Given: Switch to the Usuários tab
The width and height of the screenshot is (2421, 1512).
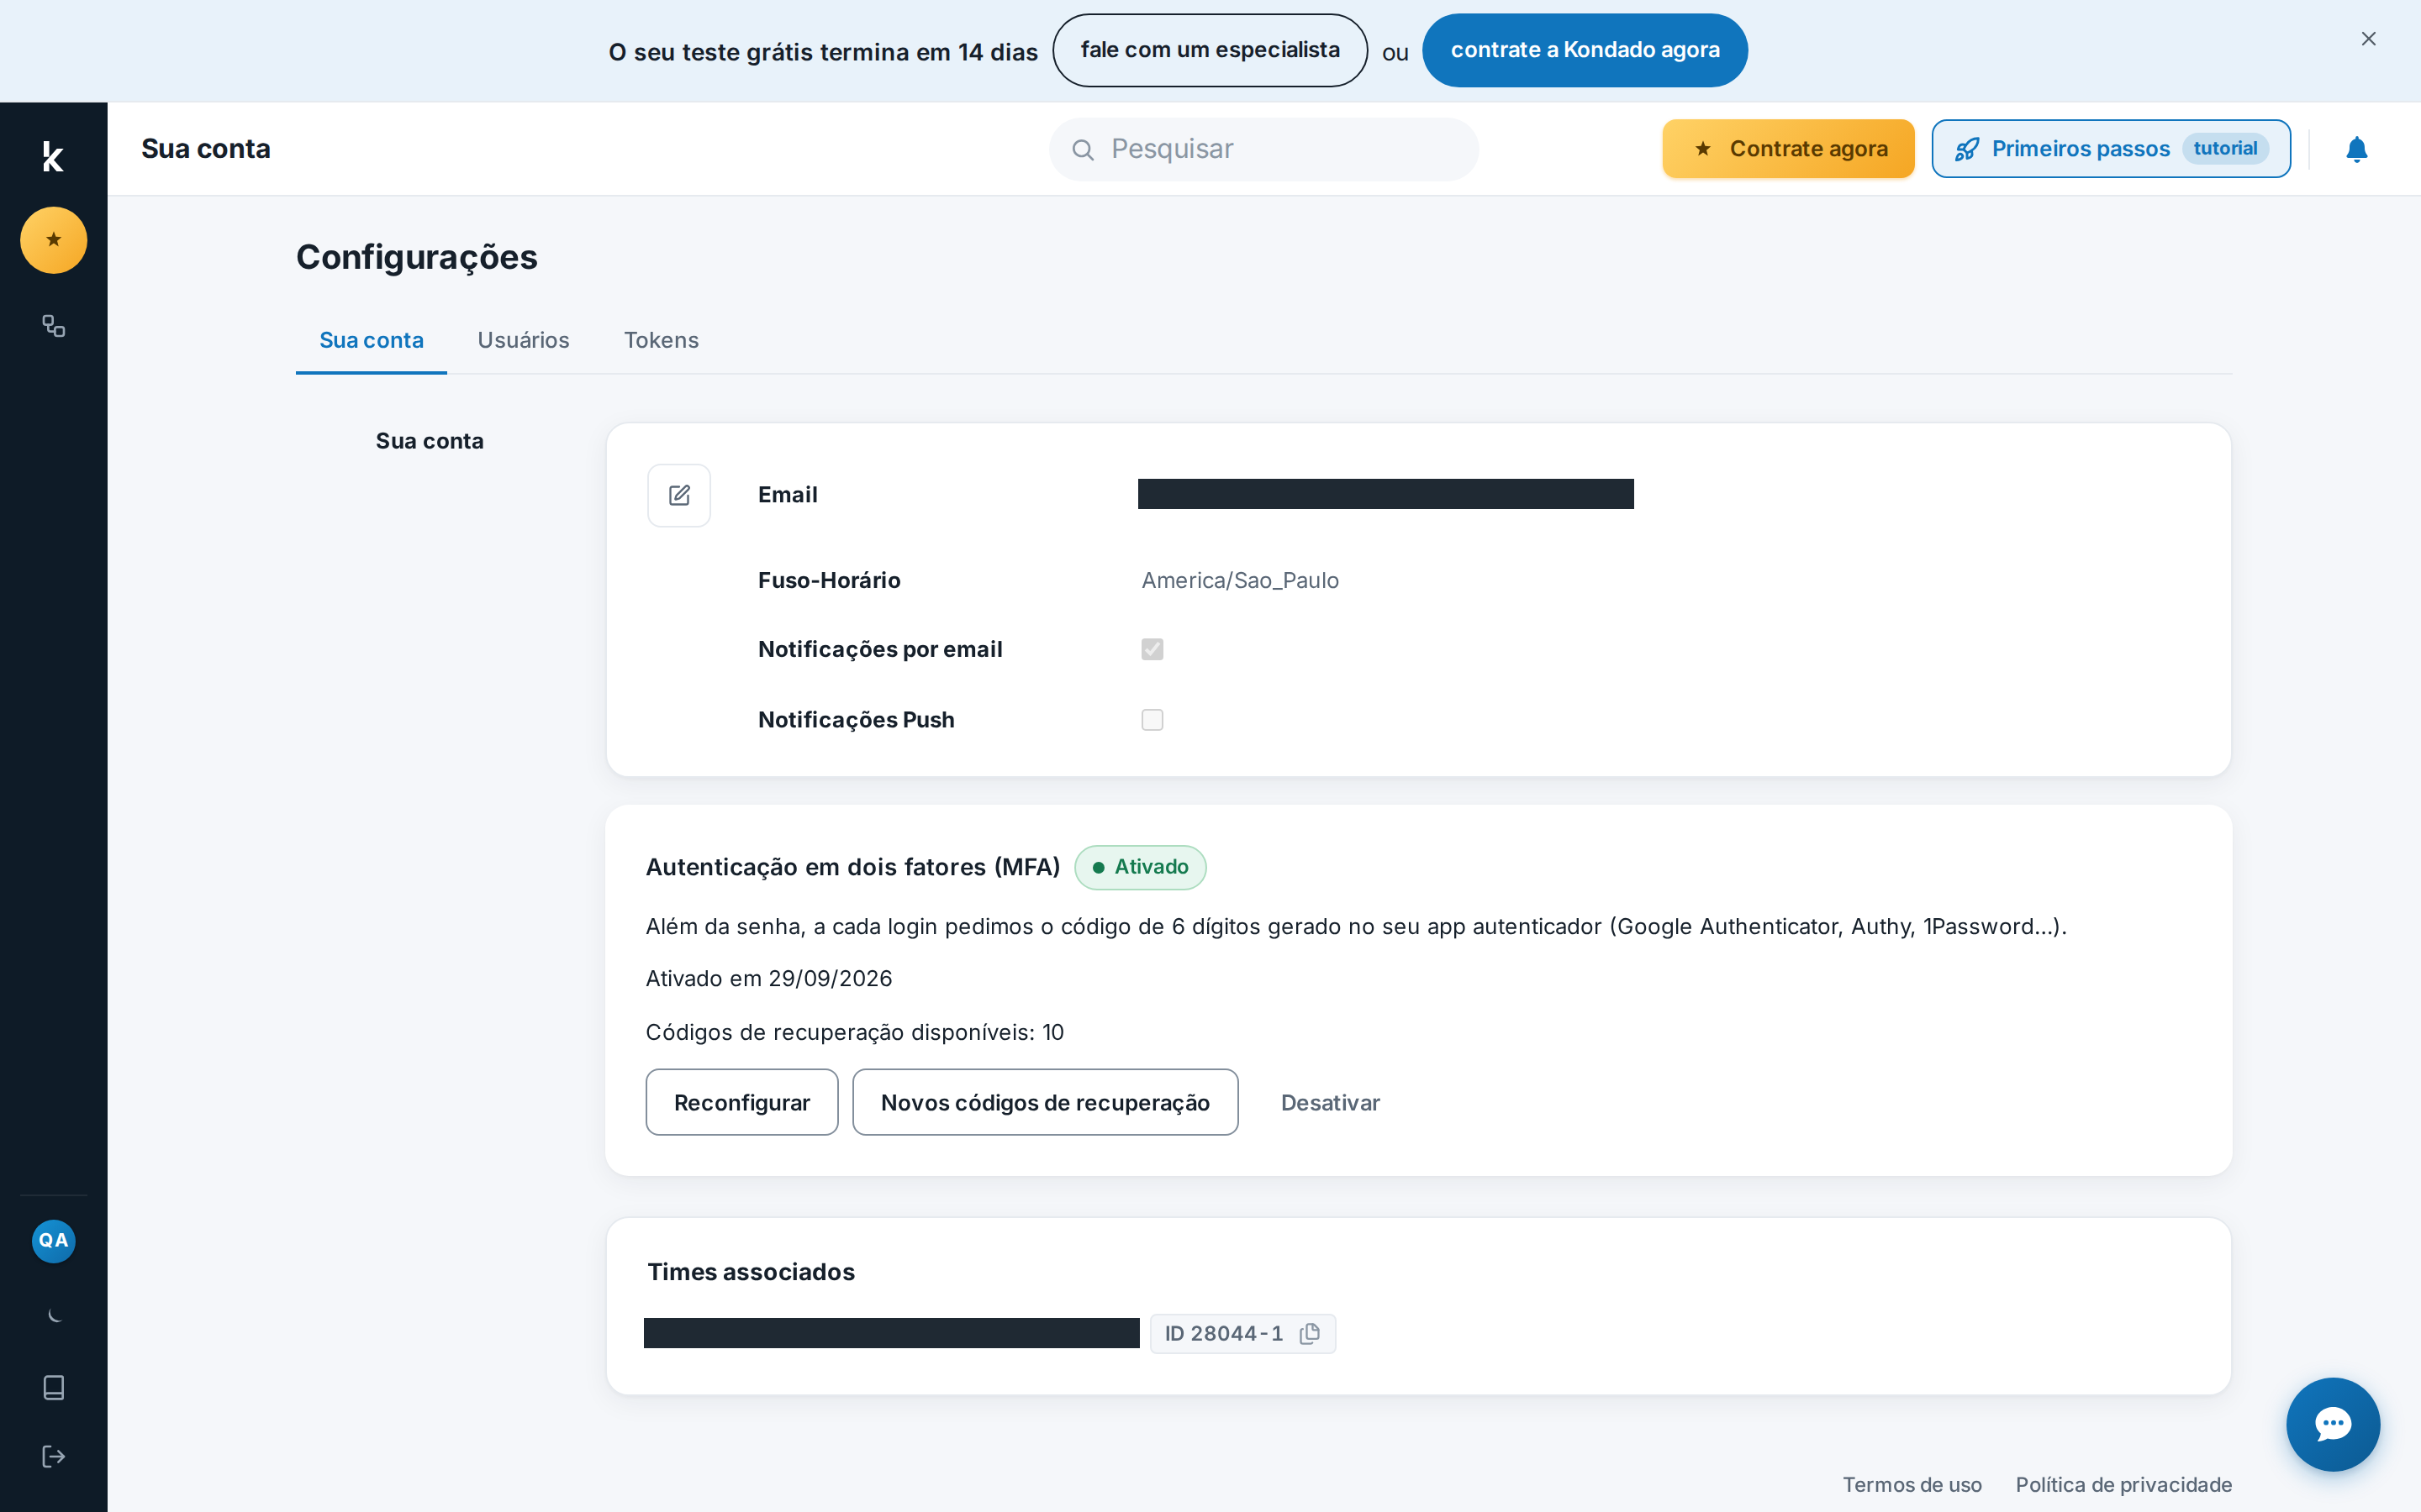Looking at the screenshot, I should point(523,340).
